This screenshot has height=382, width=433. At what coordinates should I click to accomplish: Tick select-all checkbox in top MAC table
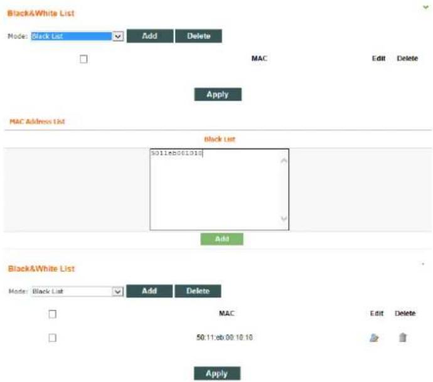click(83, 59)
